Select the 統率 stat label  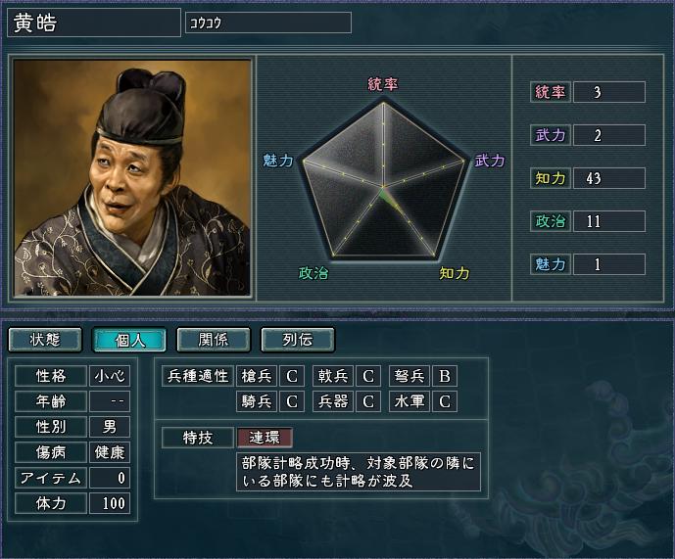[551, 92]
